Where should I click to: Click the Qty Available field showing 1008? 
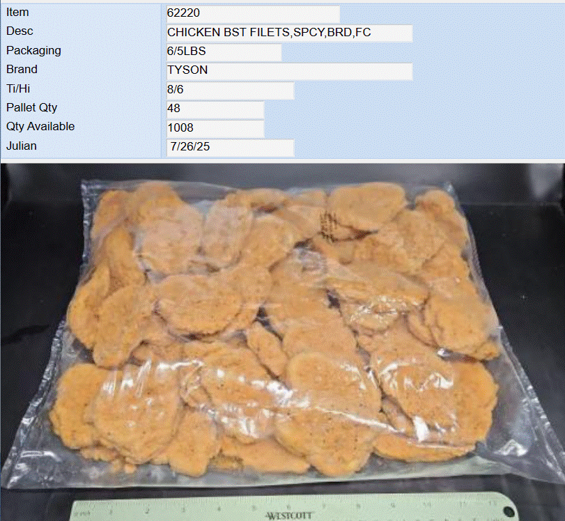pos(215,128)
